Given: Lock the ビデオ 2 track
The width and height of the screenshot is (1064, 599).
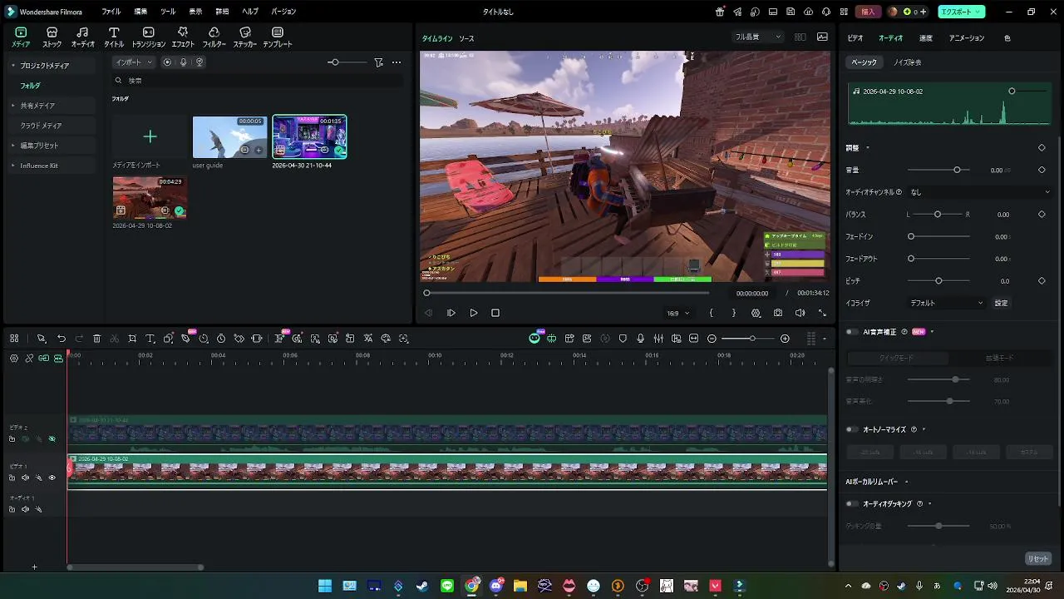Looking at the screenshot, I should pyautogui.click(x=12, y=438).
